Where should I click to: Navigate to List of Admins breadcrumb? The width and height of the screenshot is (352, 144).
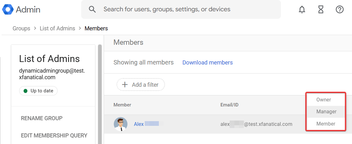click(x=57, y=28)
